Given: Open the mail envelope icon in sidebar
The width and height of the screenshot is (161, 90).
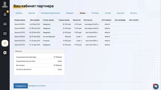Looking at the screenshot, I should click(x=5, y=33).
